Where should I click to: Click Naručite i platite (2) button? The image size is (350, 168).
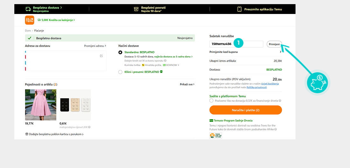click(246, 110)
